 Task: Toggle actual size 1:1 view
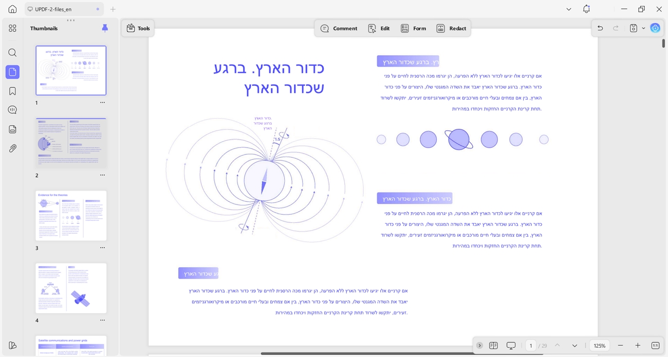[x=655, y=345]
